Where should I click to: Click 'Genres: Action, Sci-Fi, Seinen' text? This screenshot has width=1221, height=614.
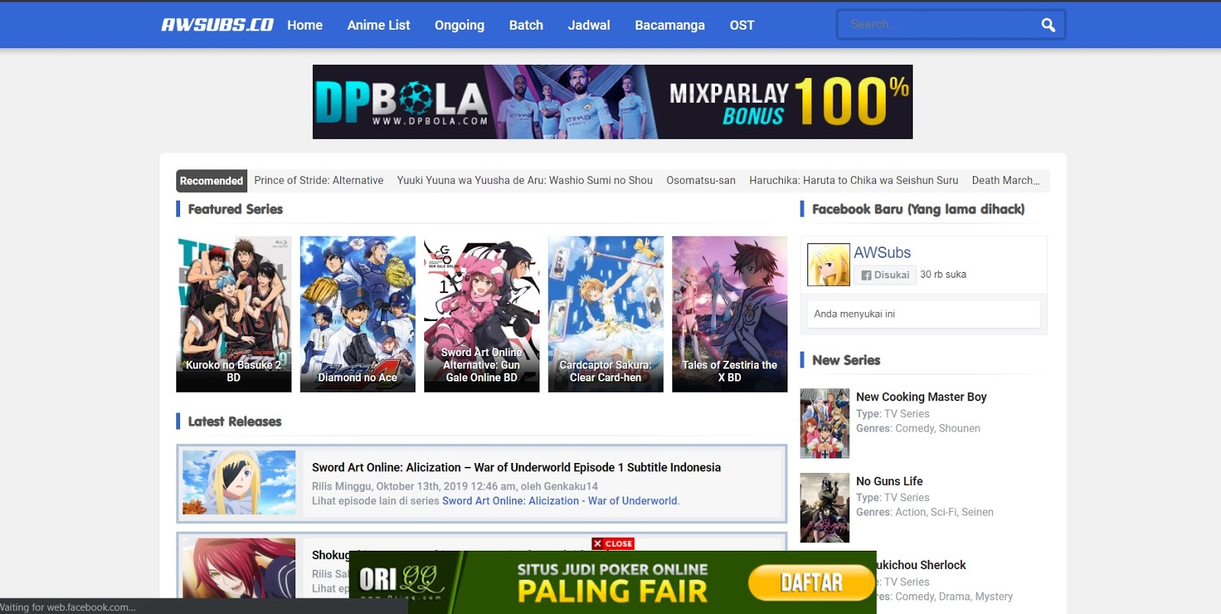click(924, 512)
